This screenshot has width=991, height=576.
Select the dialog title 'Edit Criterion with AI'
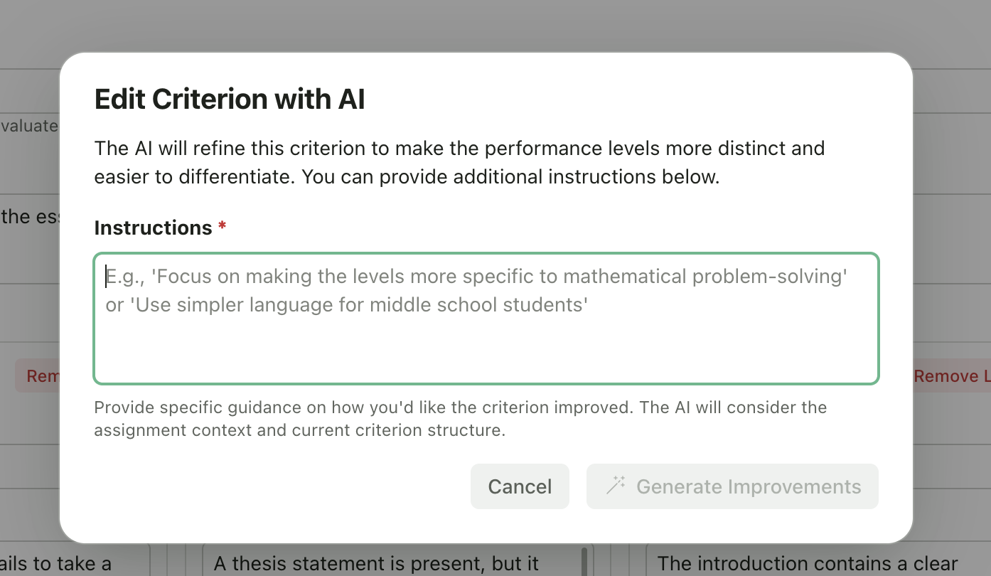(230, 99)
